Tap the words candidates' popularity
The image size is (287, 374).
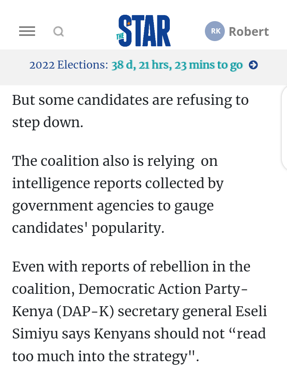88,228
